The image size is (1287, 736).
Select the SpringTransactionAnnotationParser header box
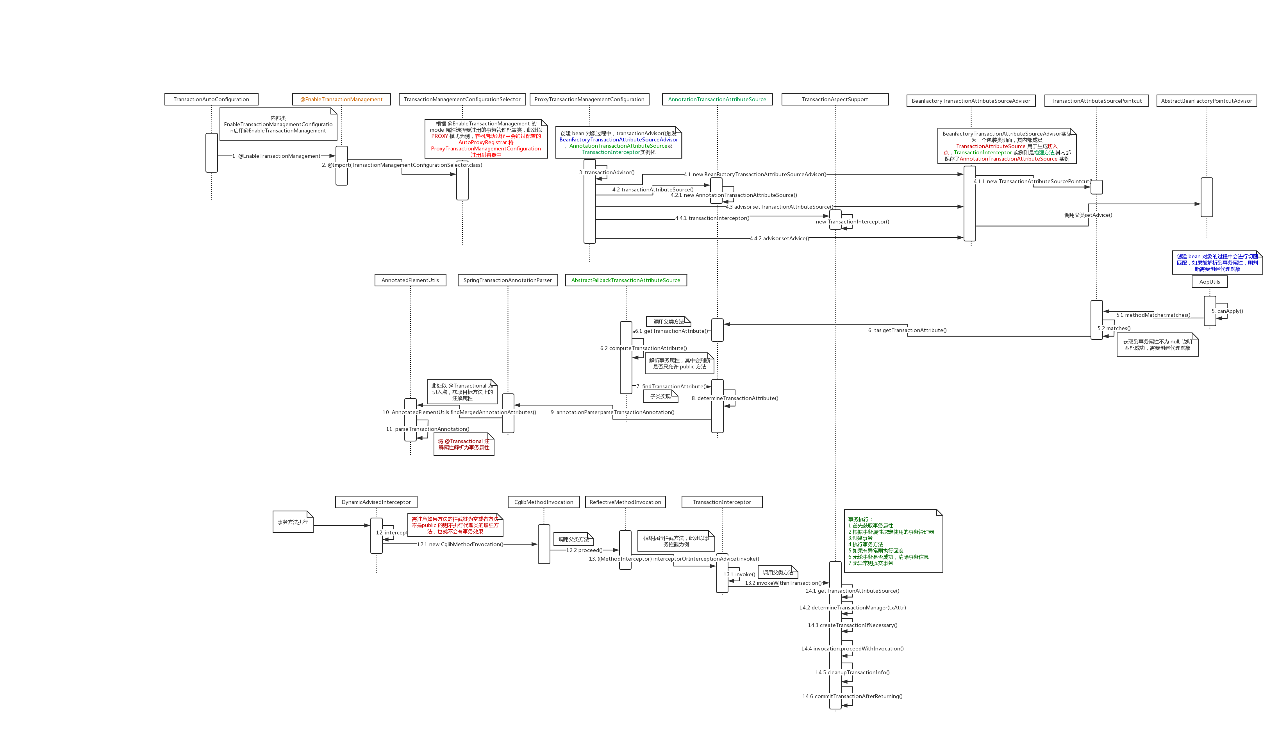tap(507, 280)
